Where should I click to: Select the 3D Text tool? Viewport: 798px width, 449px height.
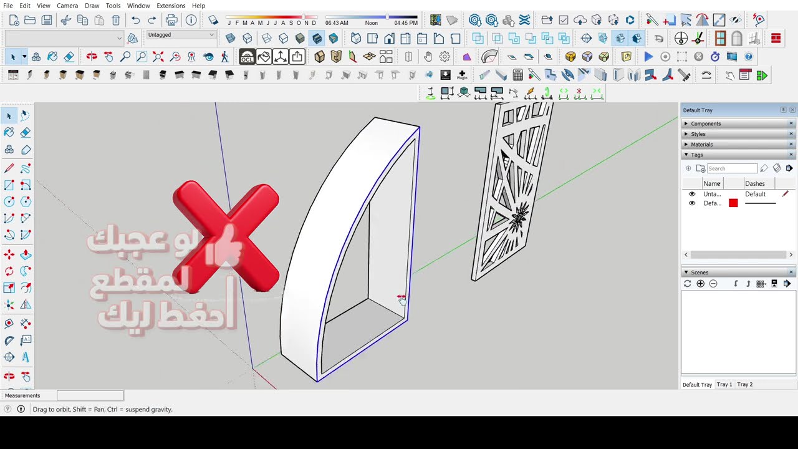pos(26,357)
